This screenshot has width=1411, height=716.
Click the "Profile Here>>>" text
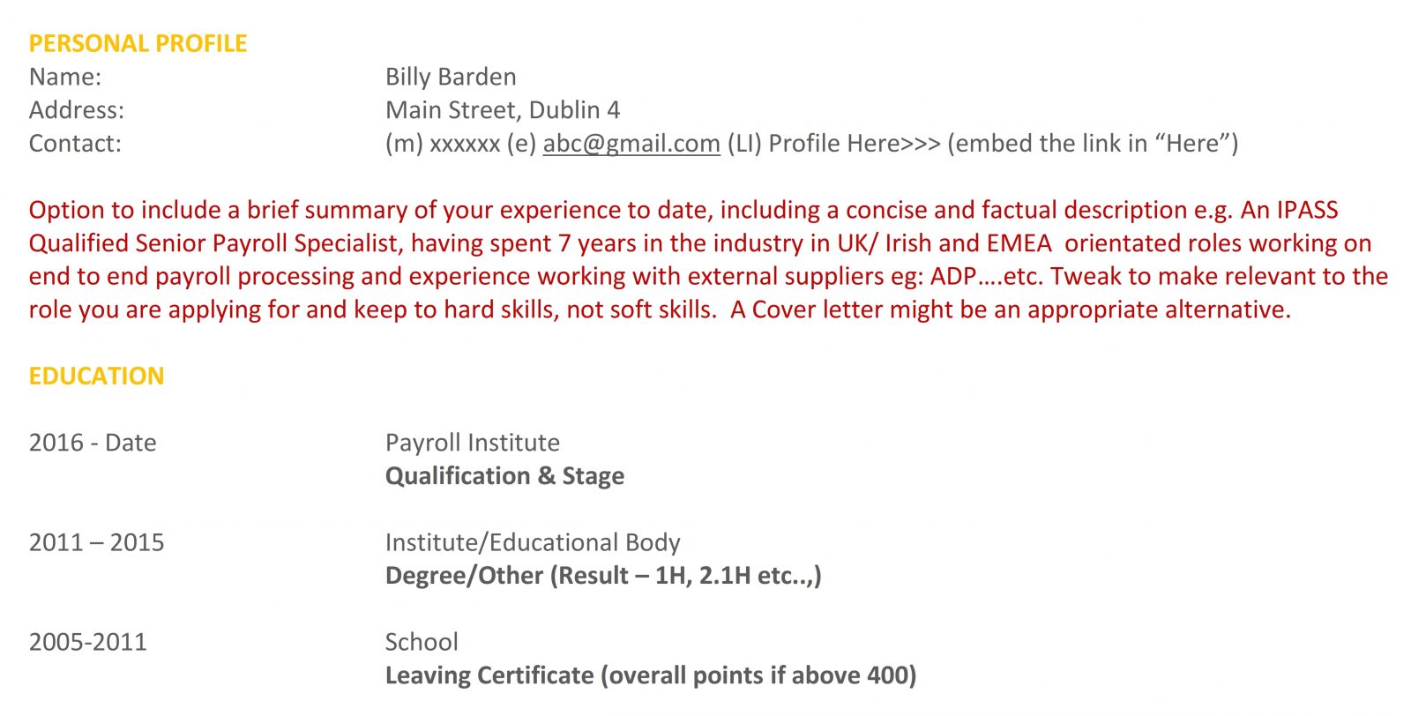tap(854, 144)
